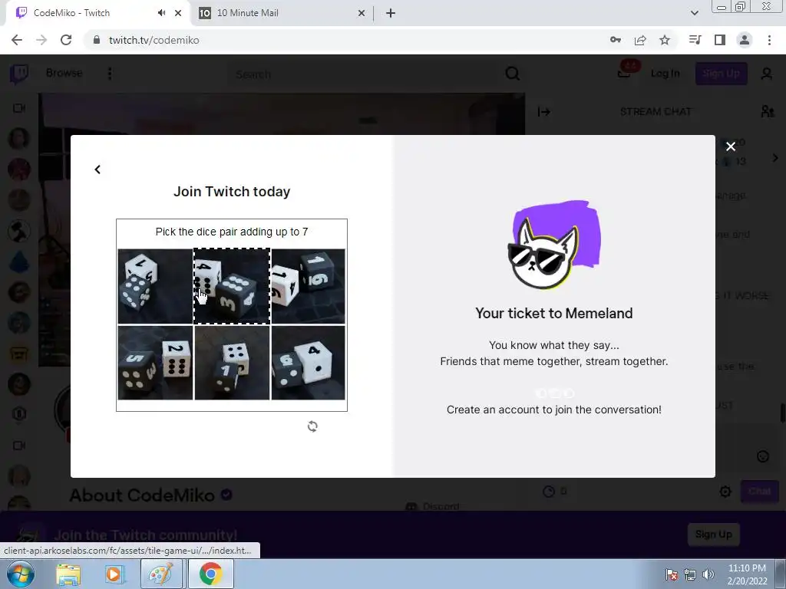The image size is (786, 589).
Task: Open the Windows Start menu
Action: pyautogui.click(x=20, y=574)
